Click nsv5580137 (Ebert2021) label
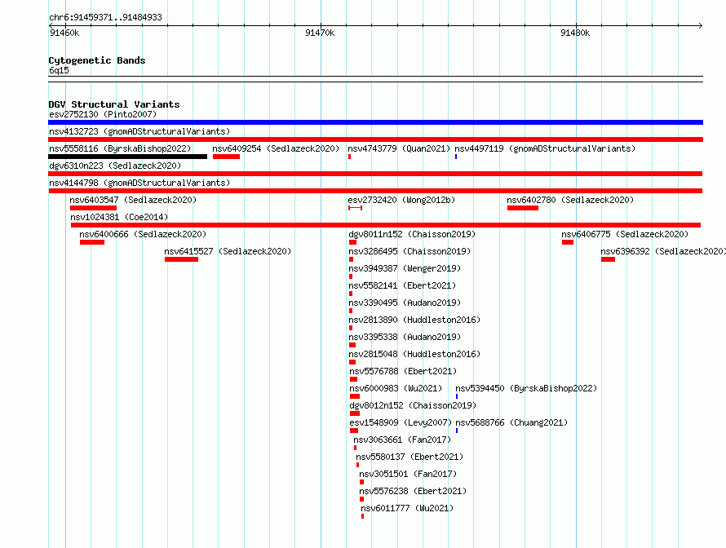Viewport: 726px width, 548px height. click(409, 457)
